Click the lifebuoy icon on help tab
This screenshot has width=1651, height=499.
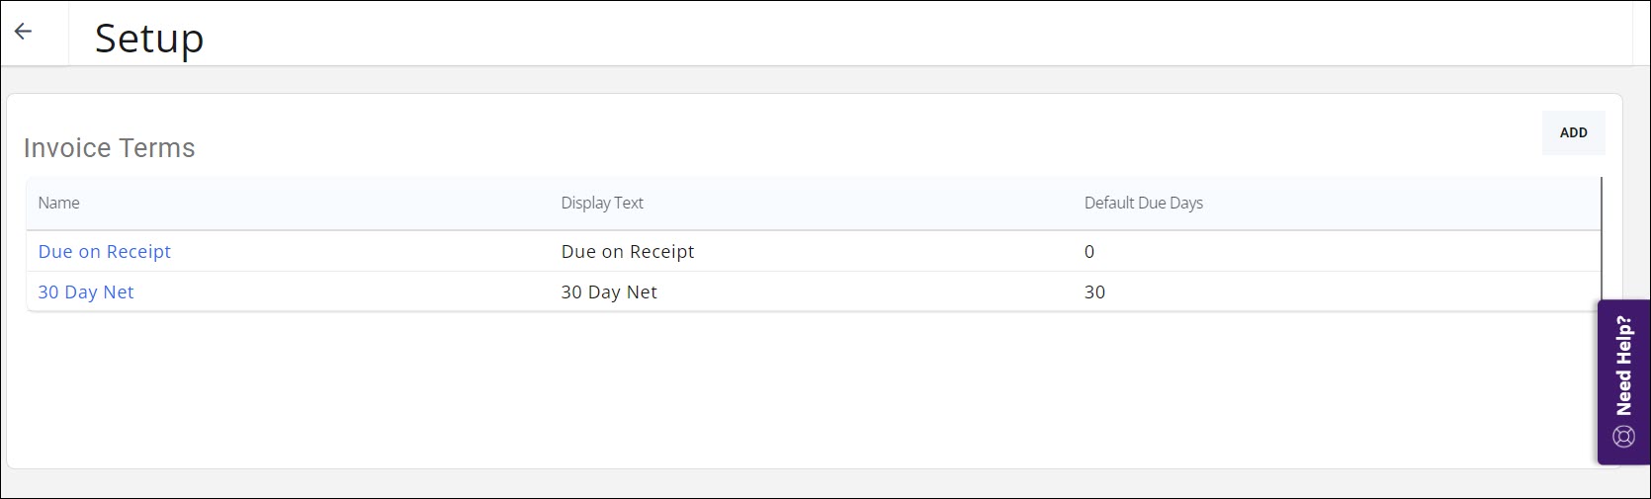[1623, 436]
